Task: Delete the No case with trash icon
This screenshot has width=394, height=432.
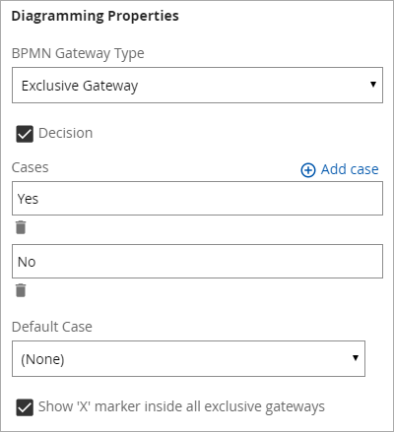Action: click(21, 290)
